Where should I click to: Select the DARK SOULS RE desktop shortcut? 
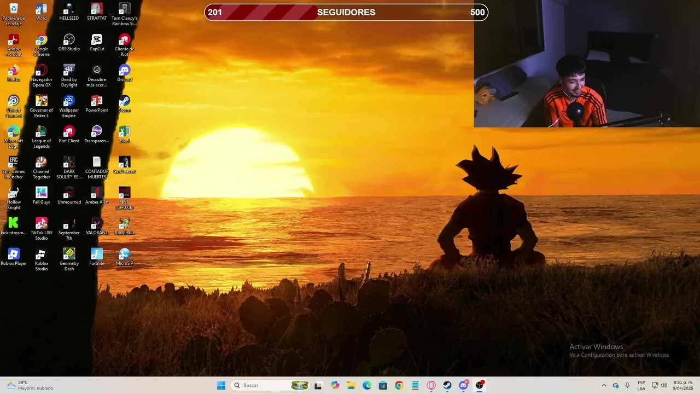coord(69,168)
